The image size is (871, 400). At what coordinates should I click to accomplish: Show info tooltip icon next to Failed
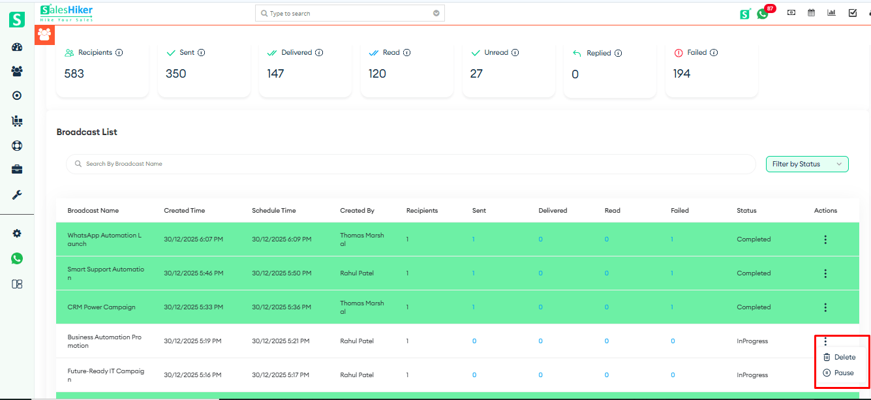[x=714, y=53]
